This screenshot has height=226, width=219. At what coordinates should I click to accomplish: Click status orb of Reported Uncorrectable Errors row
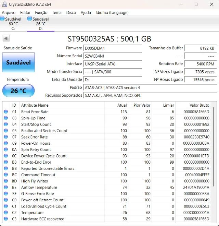click(6, 168)
